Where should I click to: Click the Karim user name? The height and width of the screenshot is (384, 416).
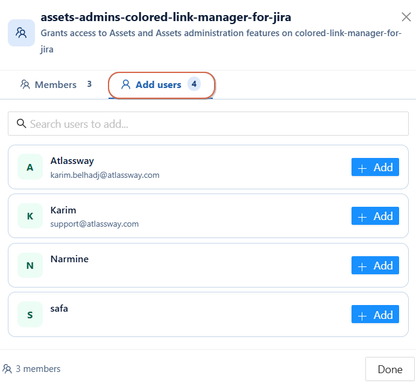(x=63, y=210)
